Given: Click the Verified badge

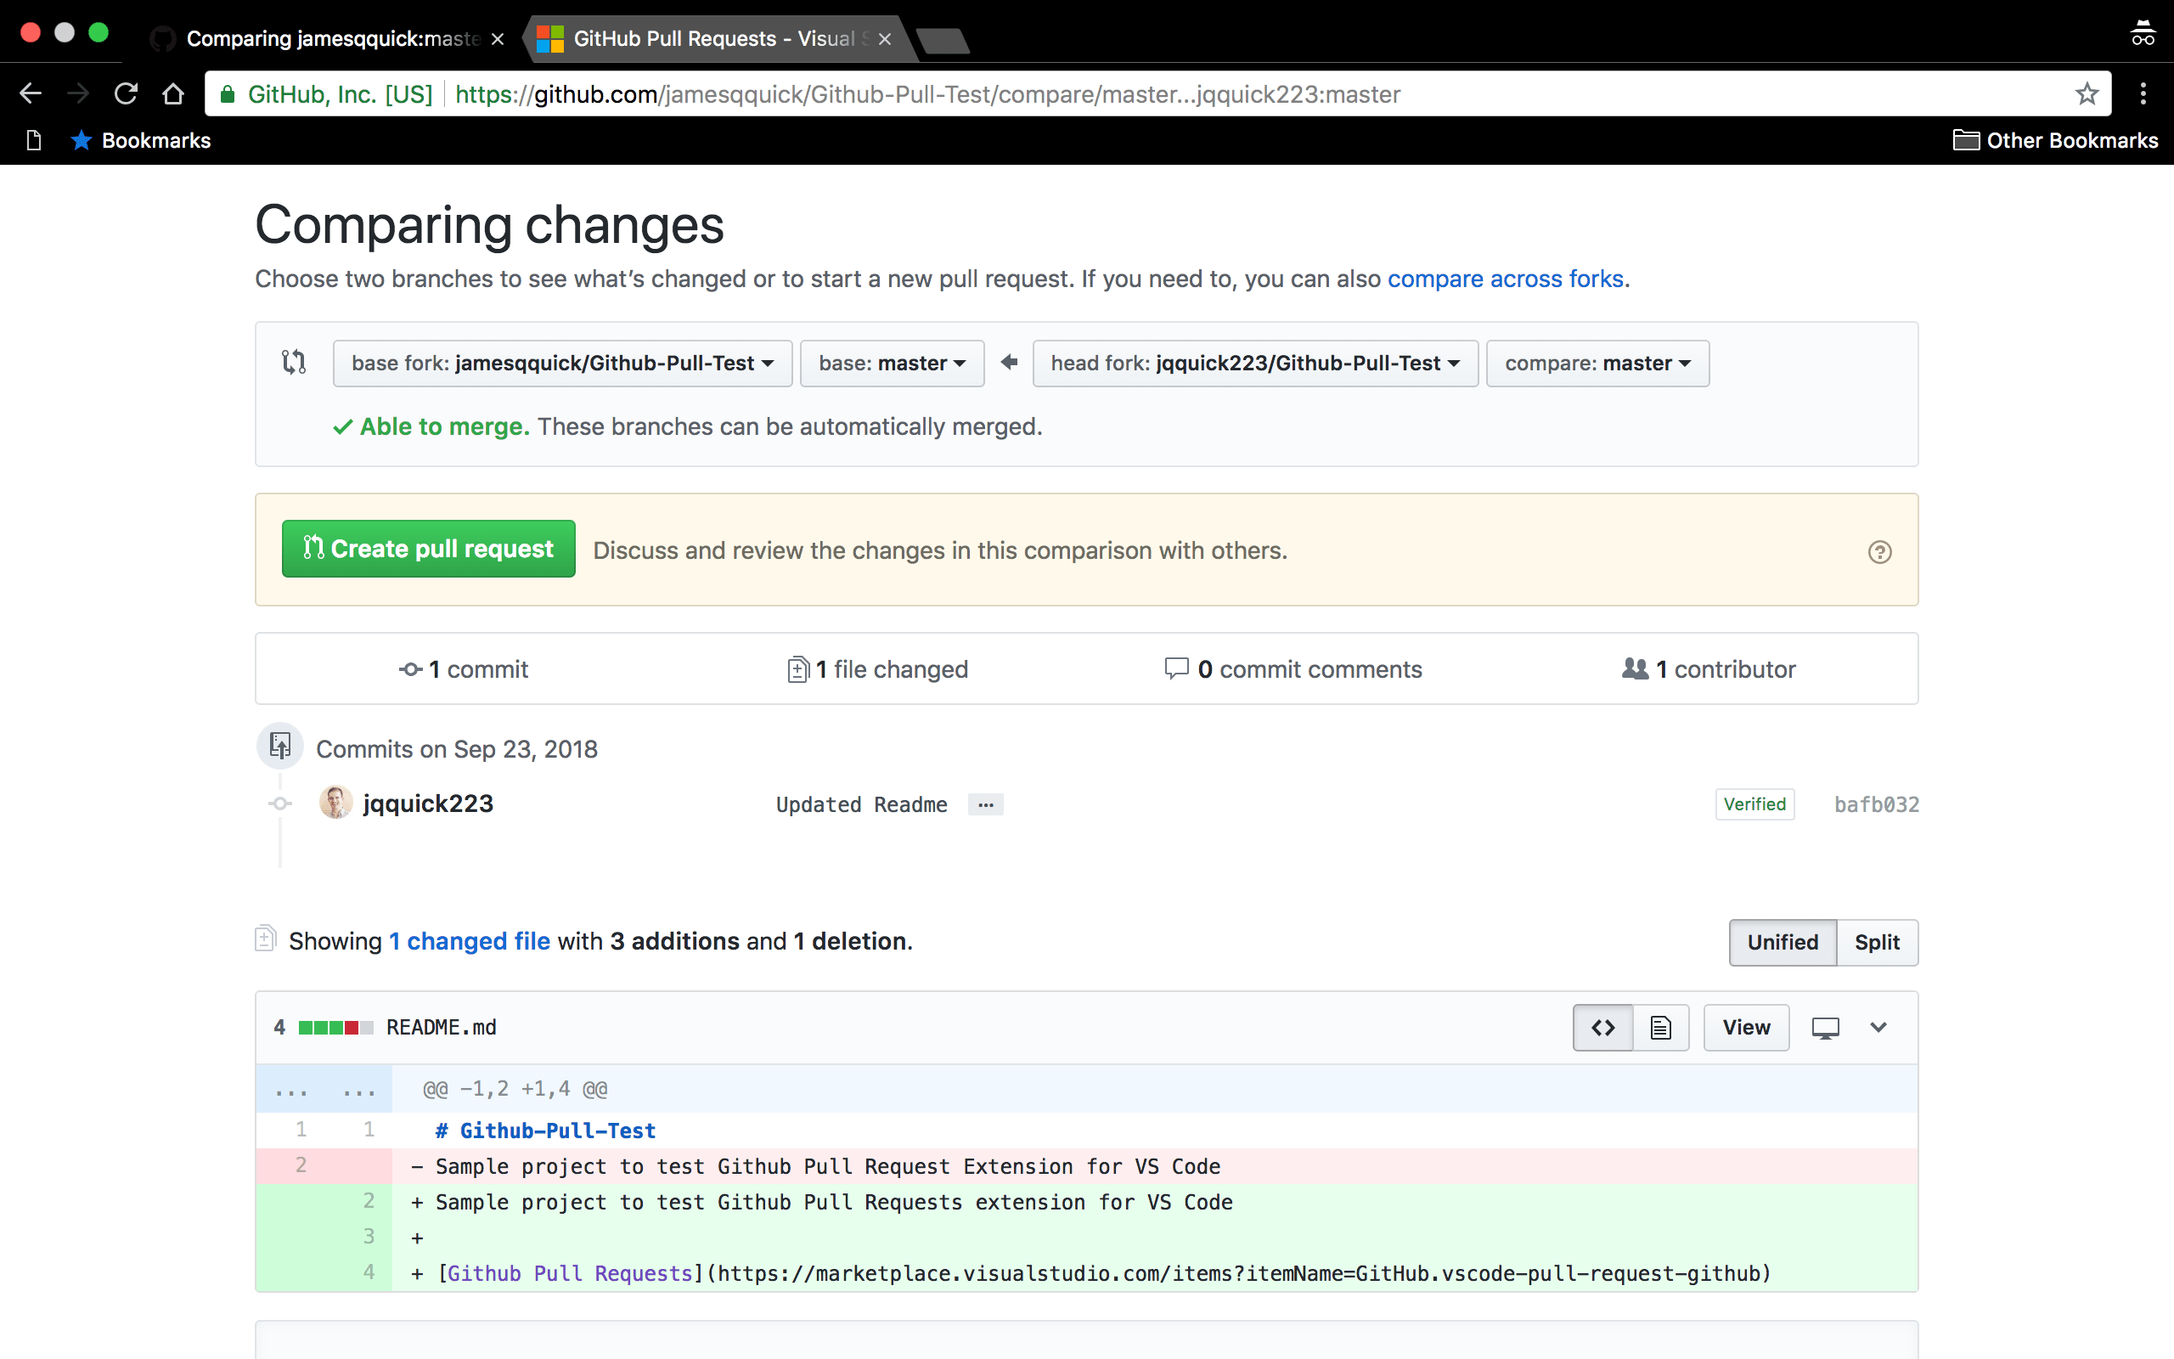Looking at the screenshot, I should coord(1754,804).
